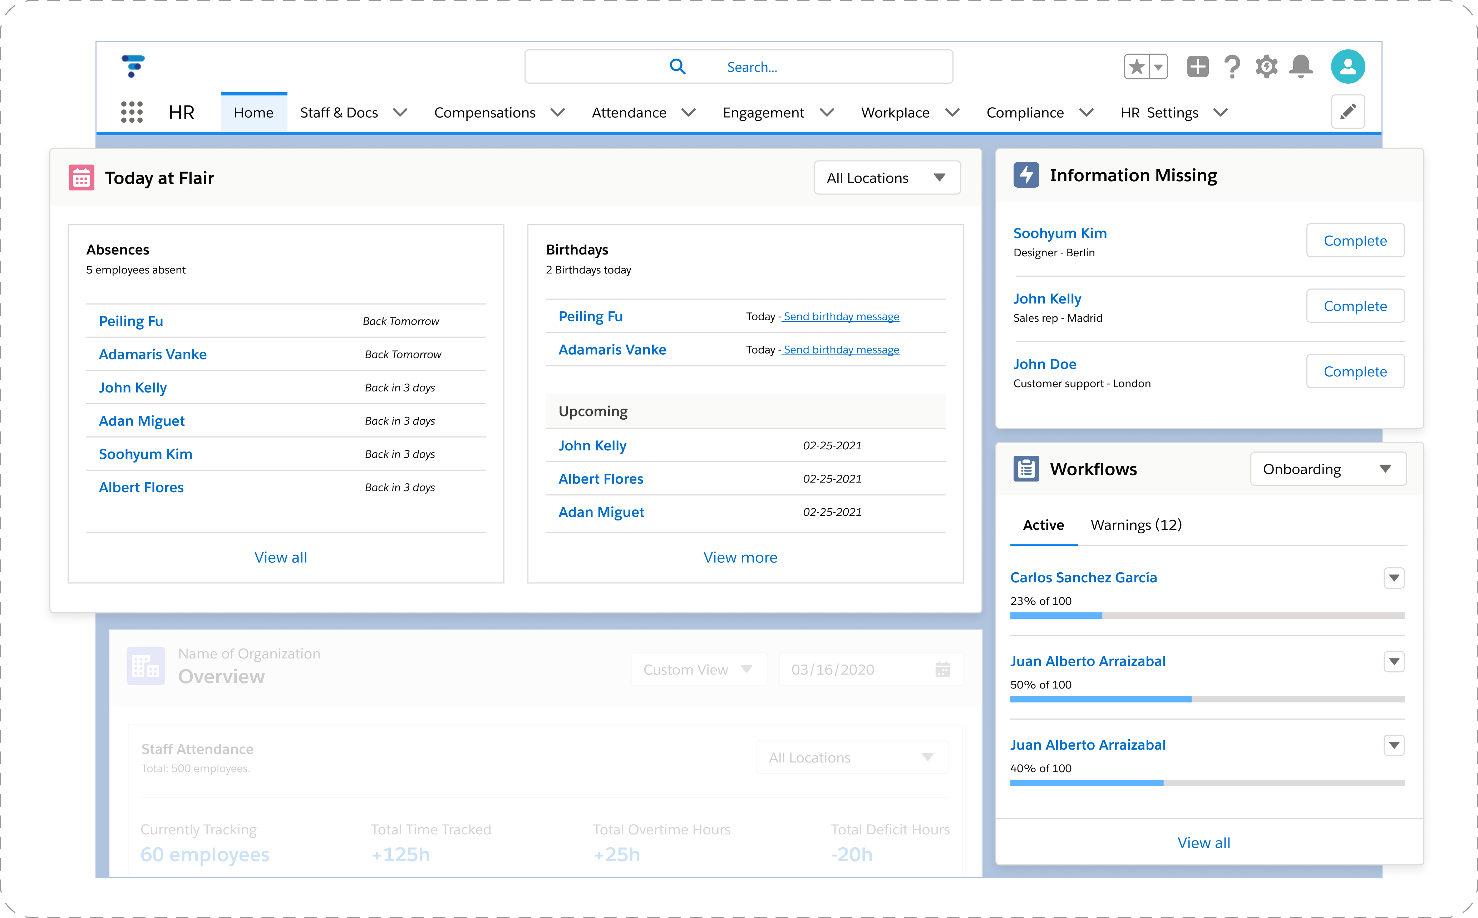Select the Home navigation tab
The height and width of the screenshot is (918, 1478).
[253, 113]
